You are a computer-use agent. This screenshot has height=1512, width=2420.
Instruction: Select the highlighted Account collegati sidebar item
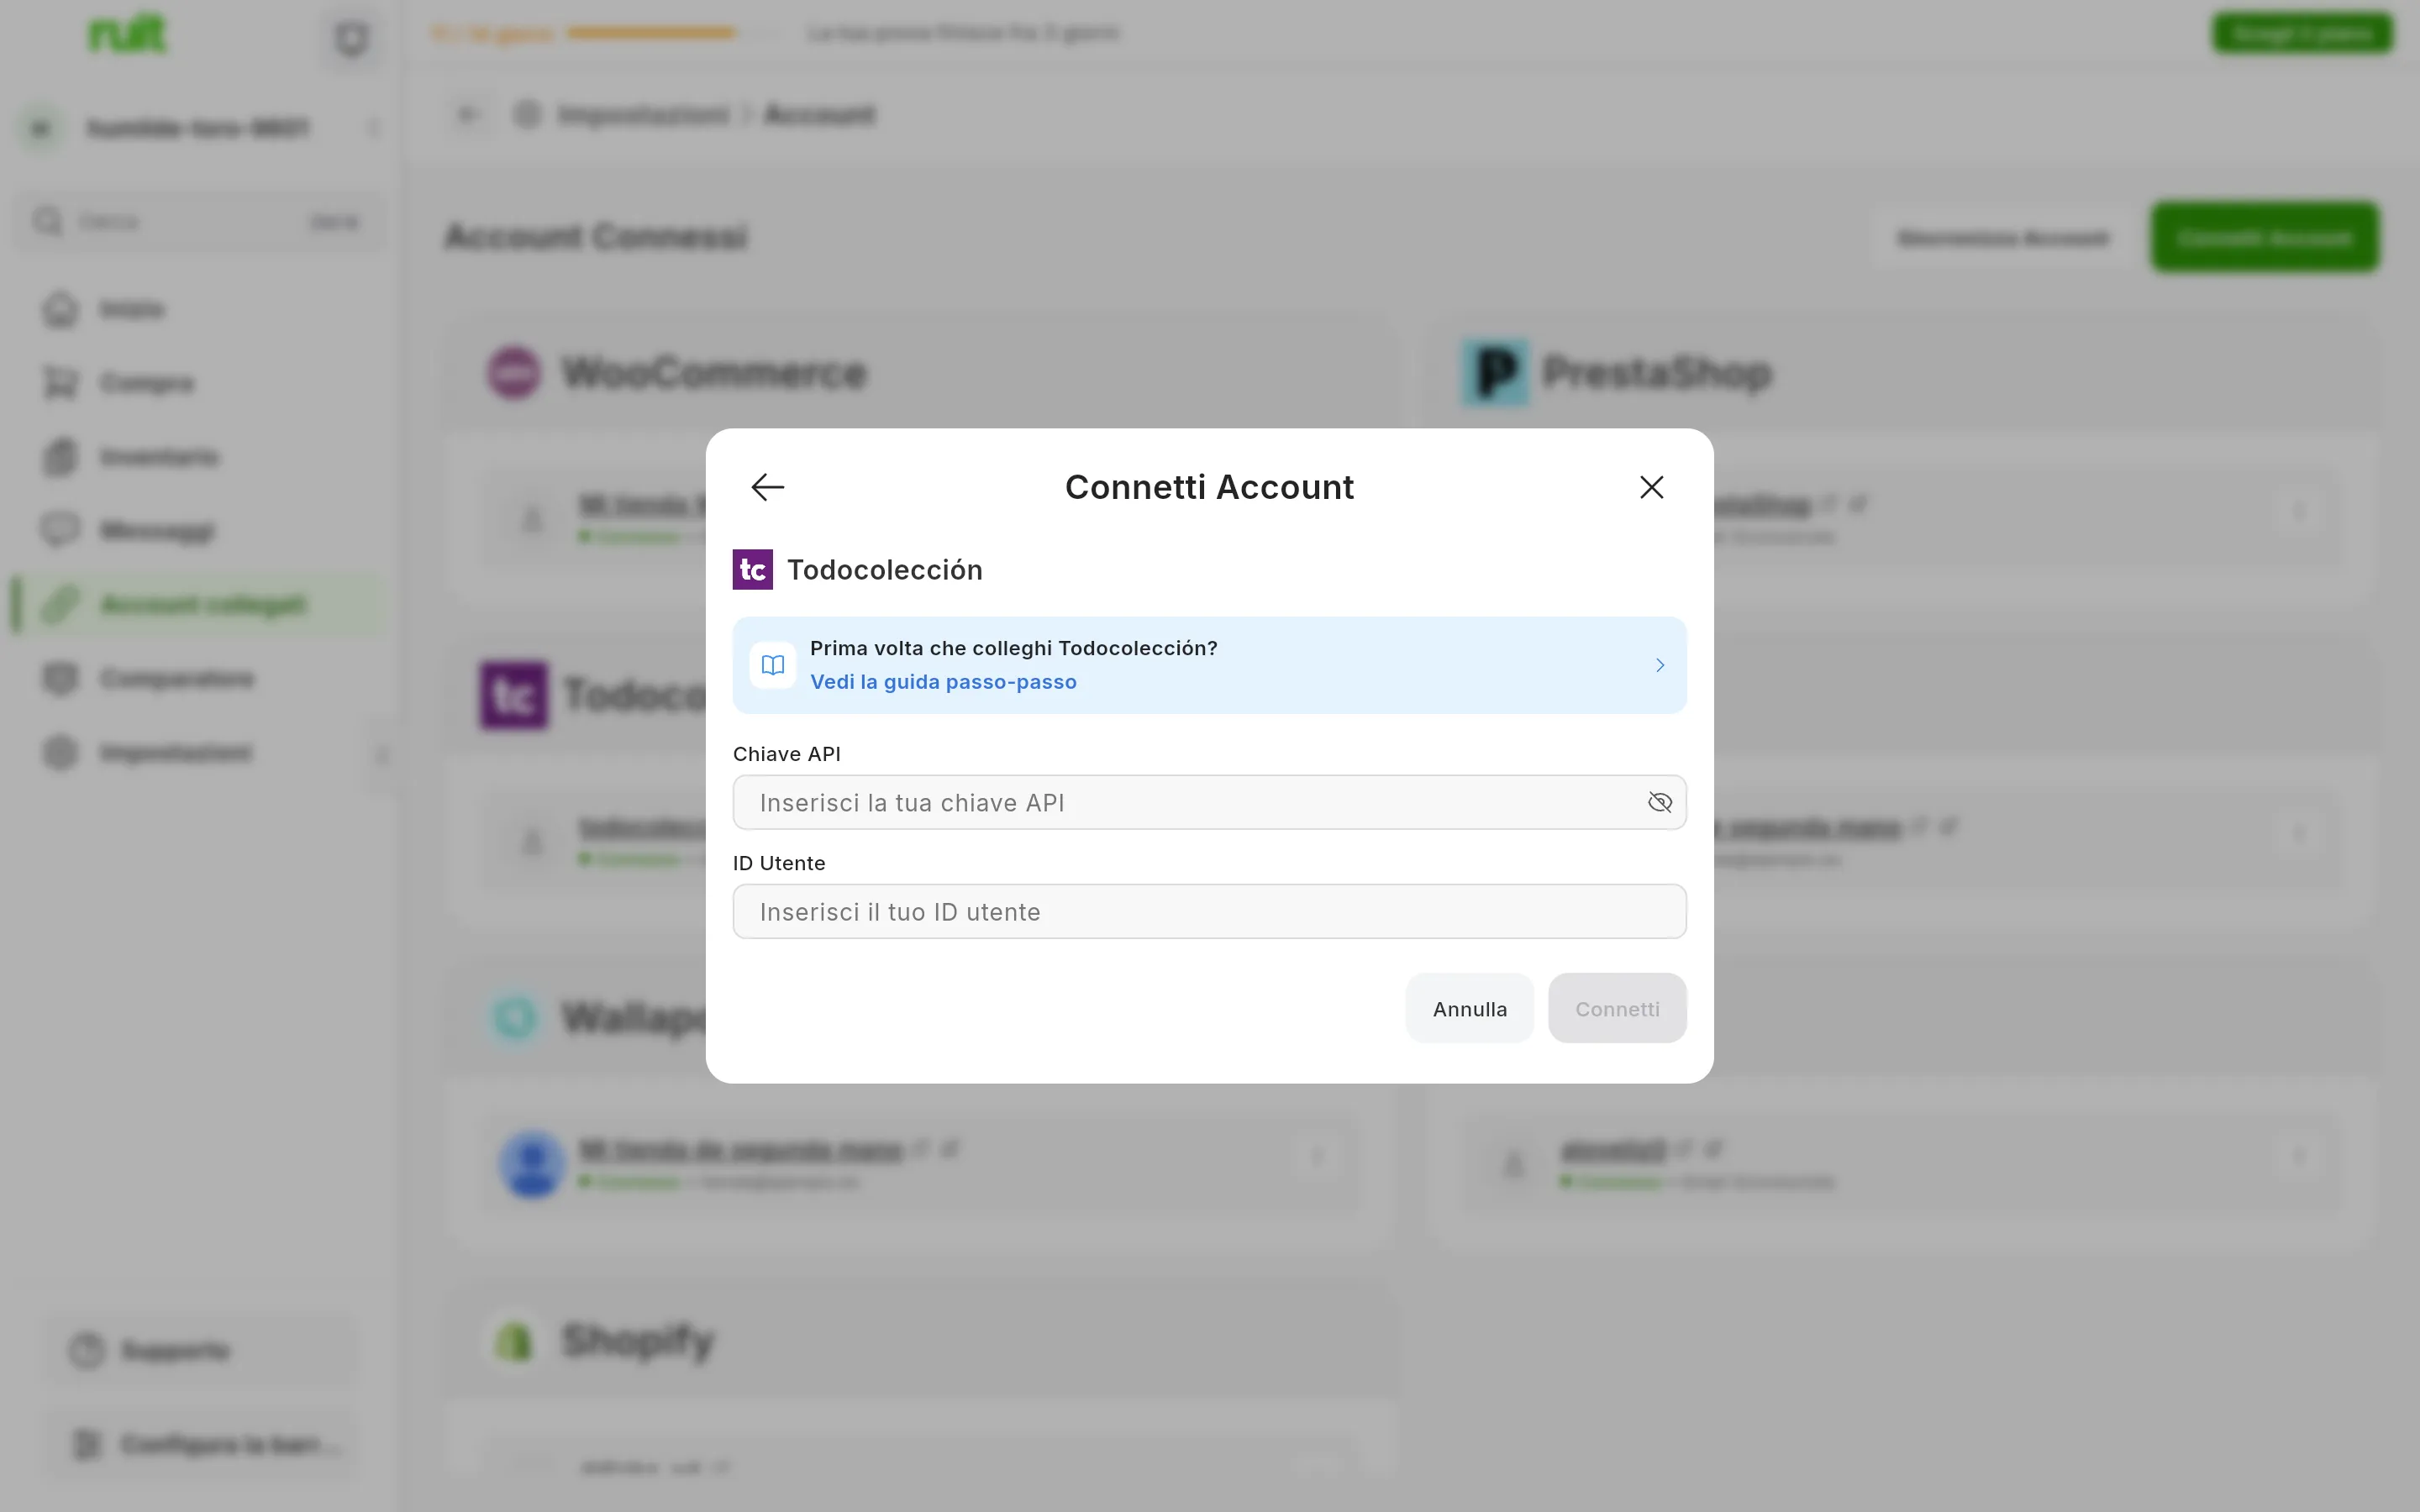click(198, 605)
